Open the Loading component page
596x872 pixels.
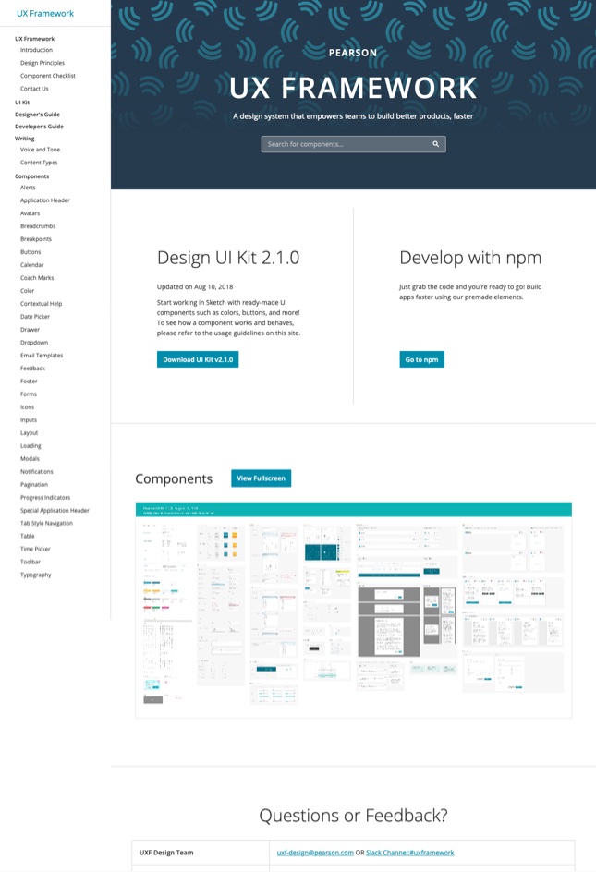pyautogui.click(x=30, y=445)
